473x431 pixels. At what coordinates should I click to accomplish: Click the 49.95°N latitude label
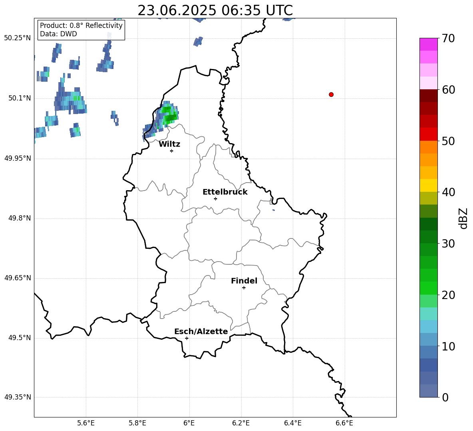[x=18, y=158]
